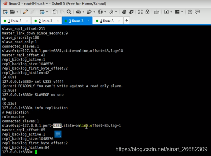Image resolution: width=211 pixels, height=156 pixels.
Task: Click the Copy icon
Action: point(55,12)
